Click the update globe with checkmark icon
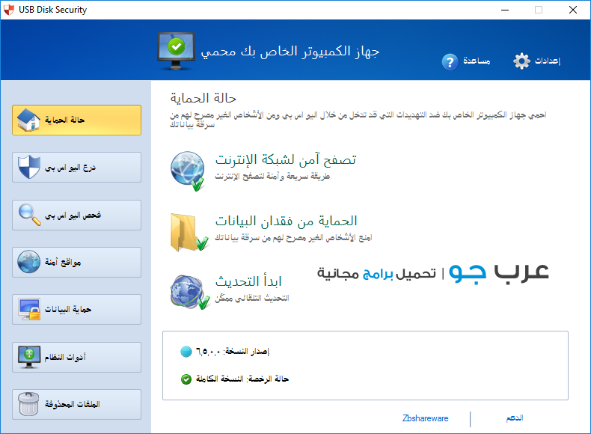Viewport: 591px width, 434px height. [x=189, y=293]
